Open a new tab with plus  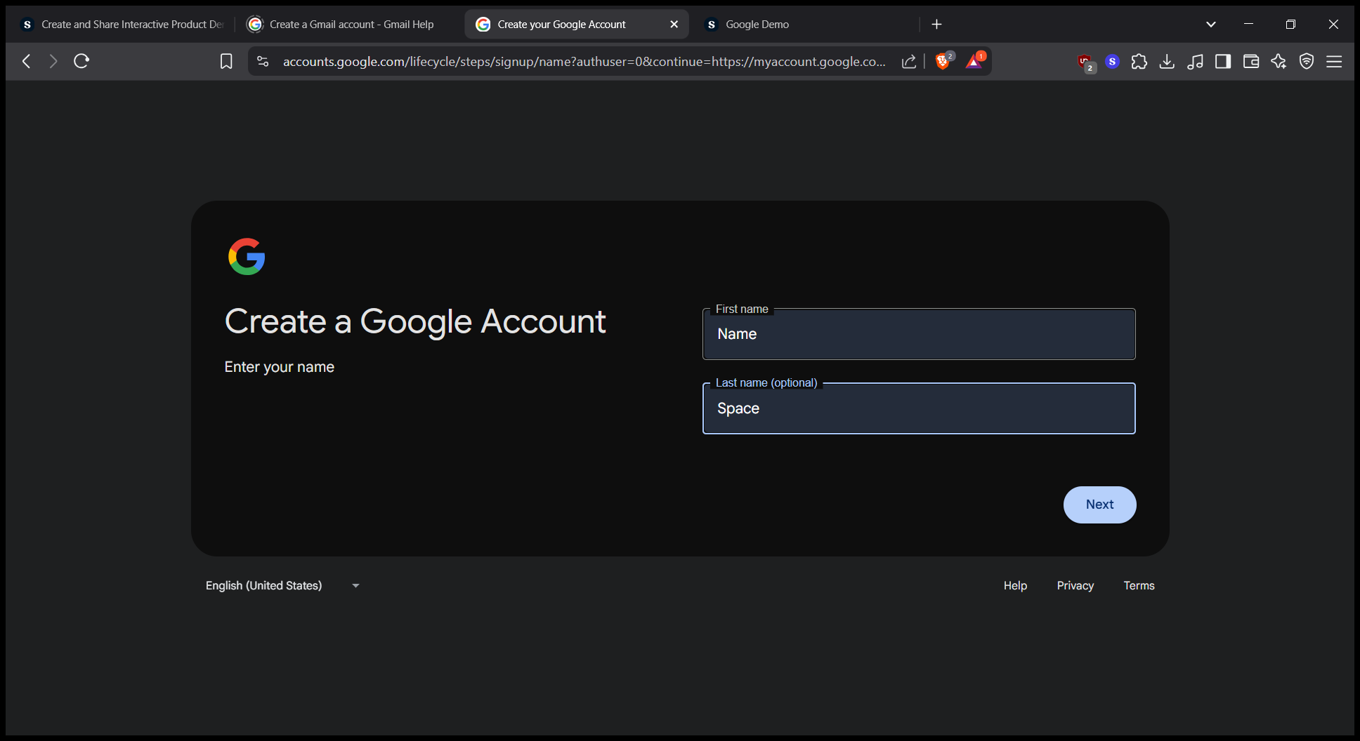(936, 25)
